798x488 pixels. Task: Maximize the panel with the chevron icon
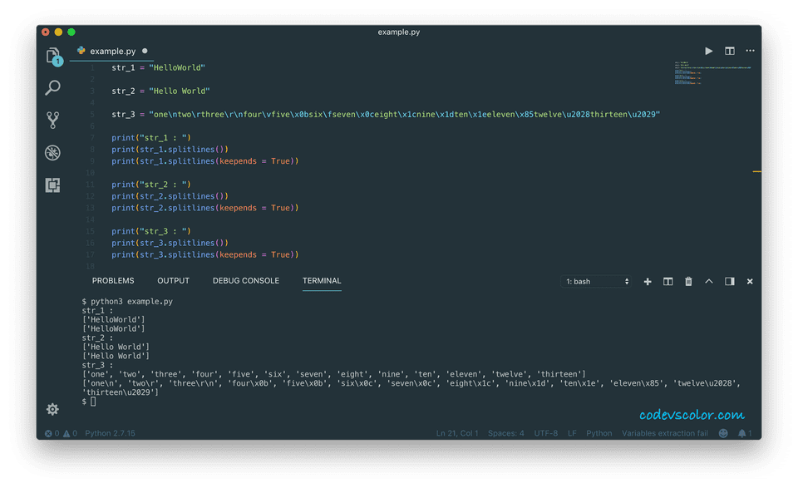coord(709,281)
